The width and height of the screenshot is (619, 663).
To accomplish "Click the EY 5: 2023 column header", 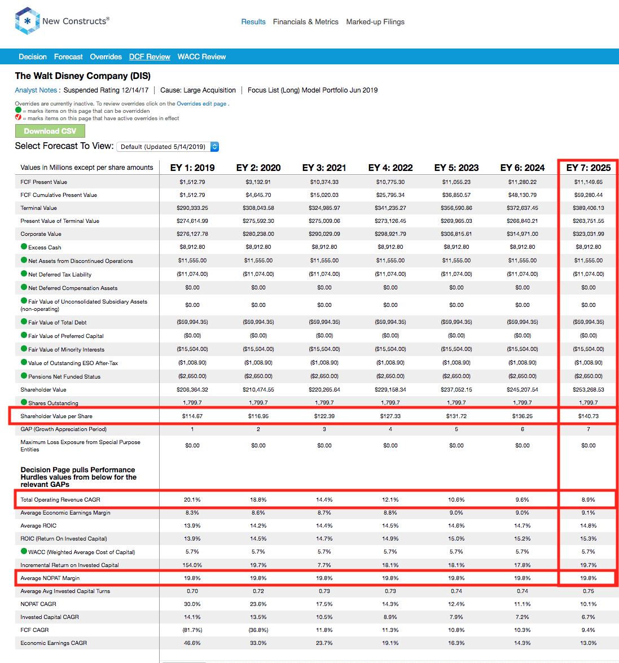I will coord(456,168).
